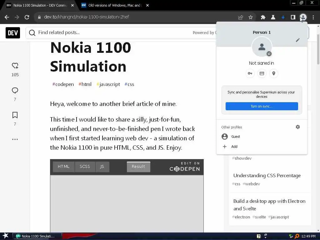Open more post options ellipsis
This screenshot has height=240, width=320.
point(15,139)
